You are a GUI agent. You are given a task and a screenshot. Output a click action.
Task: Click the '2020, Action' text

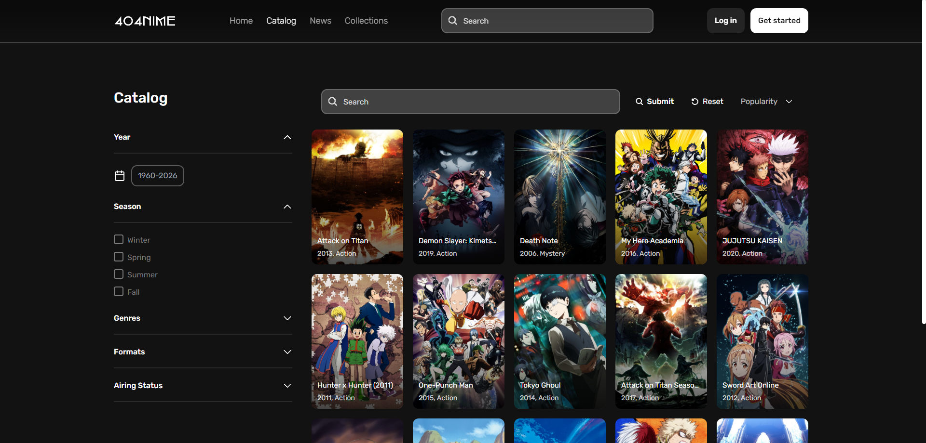pyautogui.click(x=742, y=253)
